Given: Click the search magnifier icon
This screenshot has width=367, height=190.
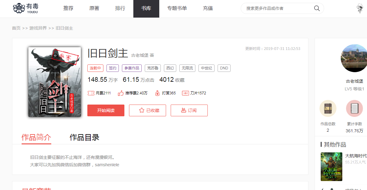Looking at the screenshot, I should coord(317,8).
